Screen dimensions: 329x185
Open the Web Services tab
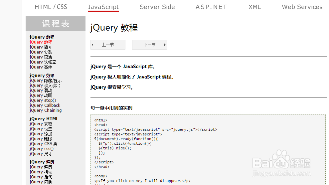302,7
